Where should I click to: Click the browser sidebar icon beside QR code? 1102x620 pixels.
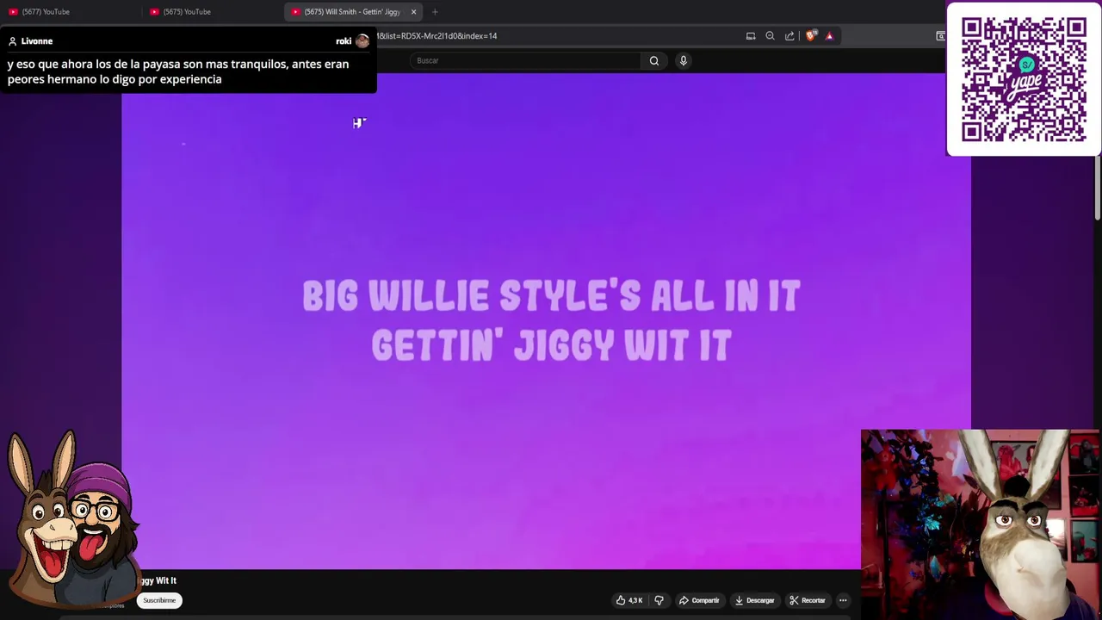(x=940, y=36)
